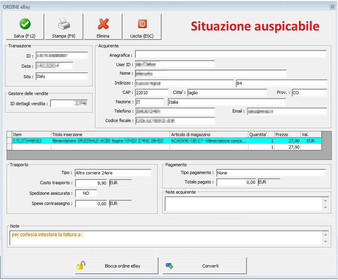
Task: Click the Sito field showing Italy
Action: tap(62, 76)
